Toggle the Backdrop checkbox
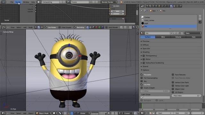 pyautogui.click(x=75, y=27)
